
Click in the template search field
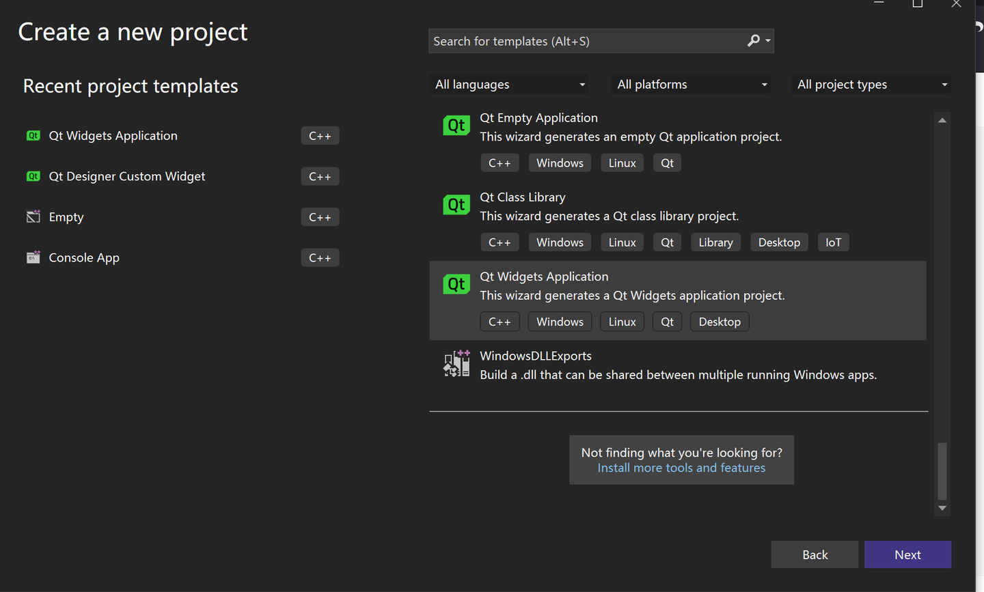[588, 41]
